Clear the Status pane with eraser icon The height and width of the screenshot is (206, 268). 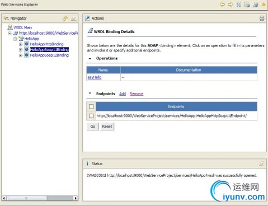262,163
